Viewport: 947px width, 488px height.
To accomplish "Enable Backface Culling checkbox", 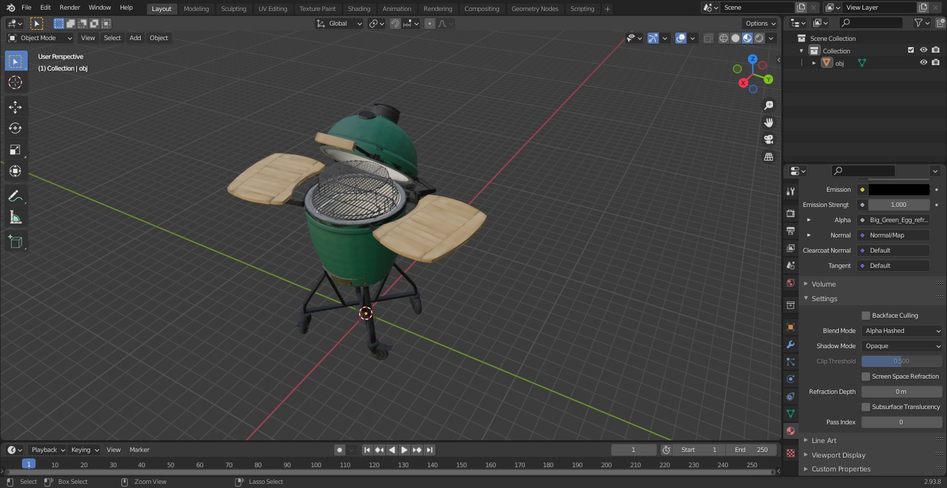I will coord(866,316).
